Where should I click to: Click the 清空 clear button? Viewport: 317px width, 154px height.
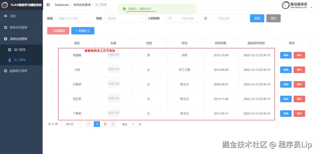click(273, 18)
